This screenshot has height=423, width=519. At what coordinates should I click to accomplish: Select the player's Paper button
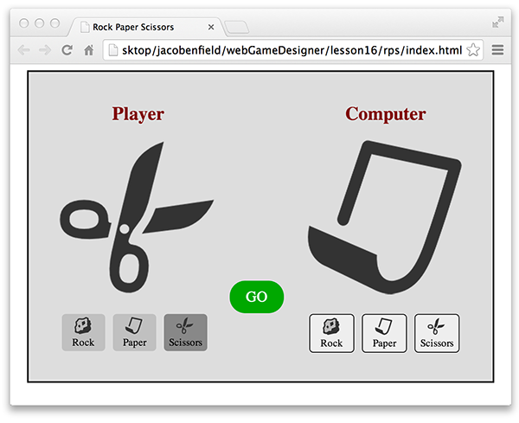point(134,332)
